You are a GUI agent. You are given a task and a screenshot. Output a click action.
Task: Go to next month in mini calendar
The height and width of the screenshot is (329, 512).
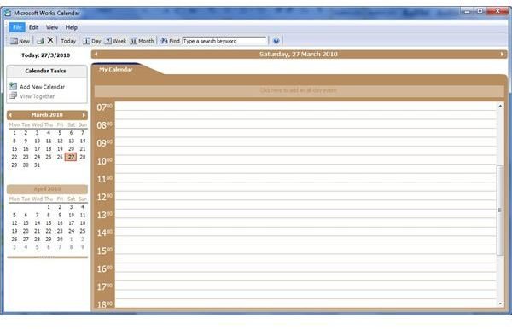pos(84,115)
